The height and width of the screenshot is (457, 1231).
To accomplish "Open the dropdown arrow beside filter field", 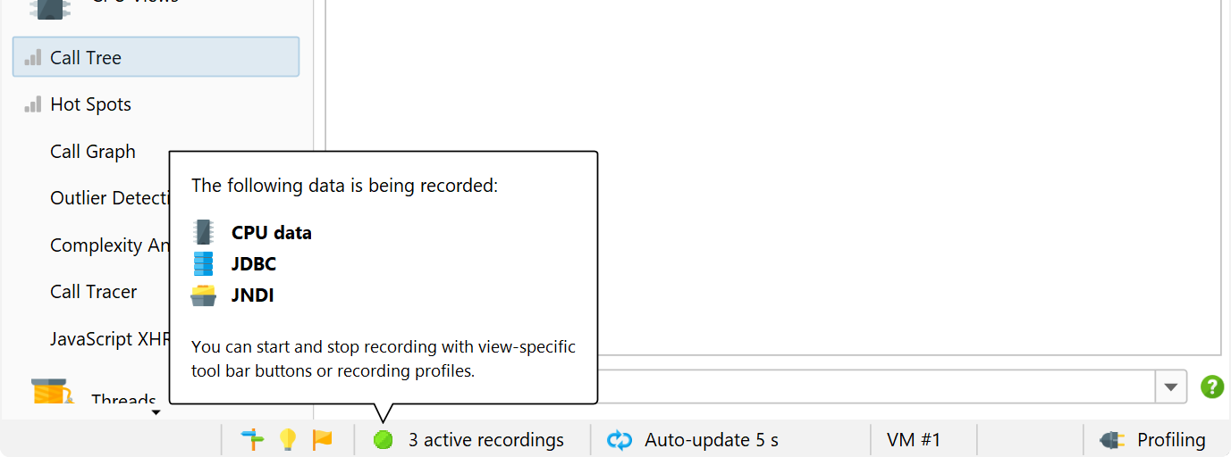I will click(1170, 387).
